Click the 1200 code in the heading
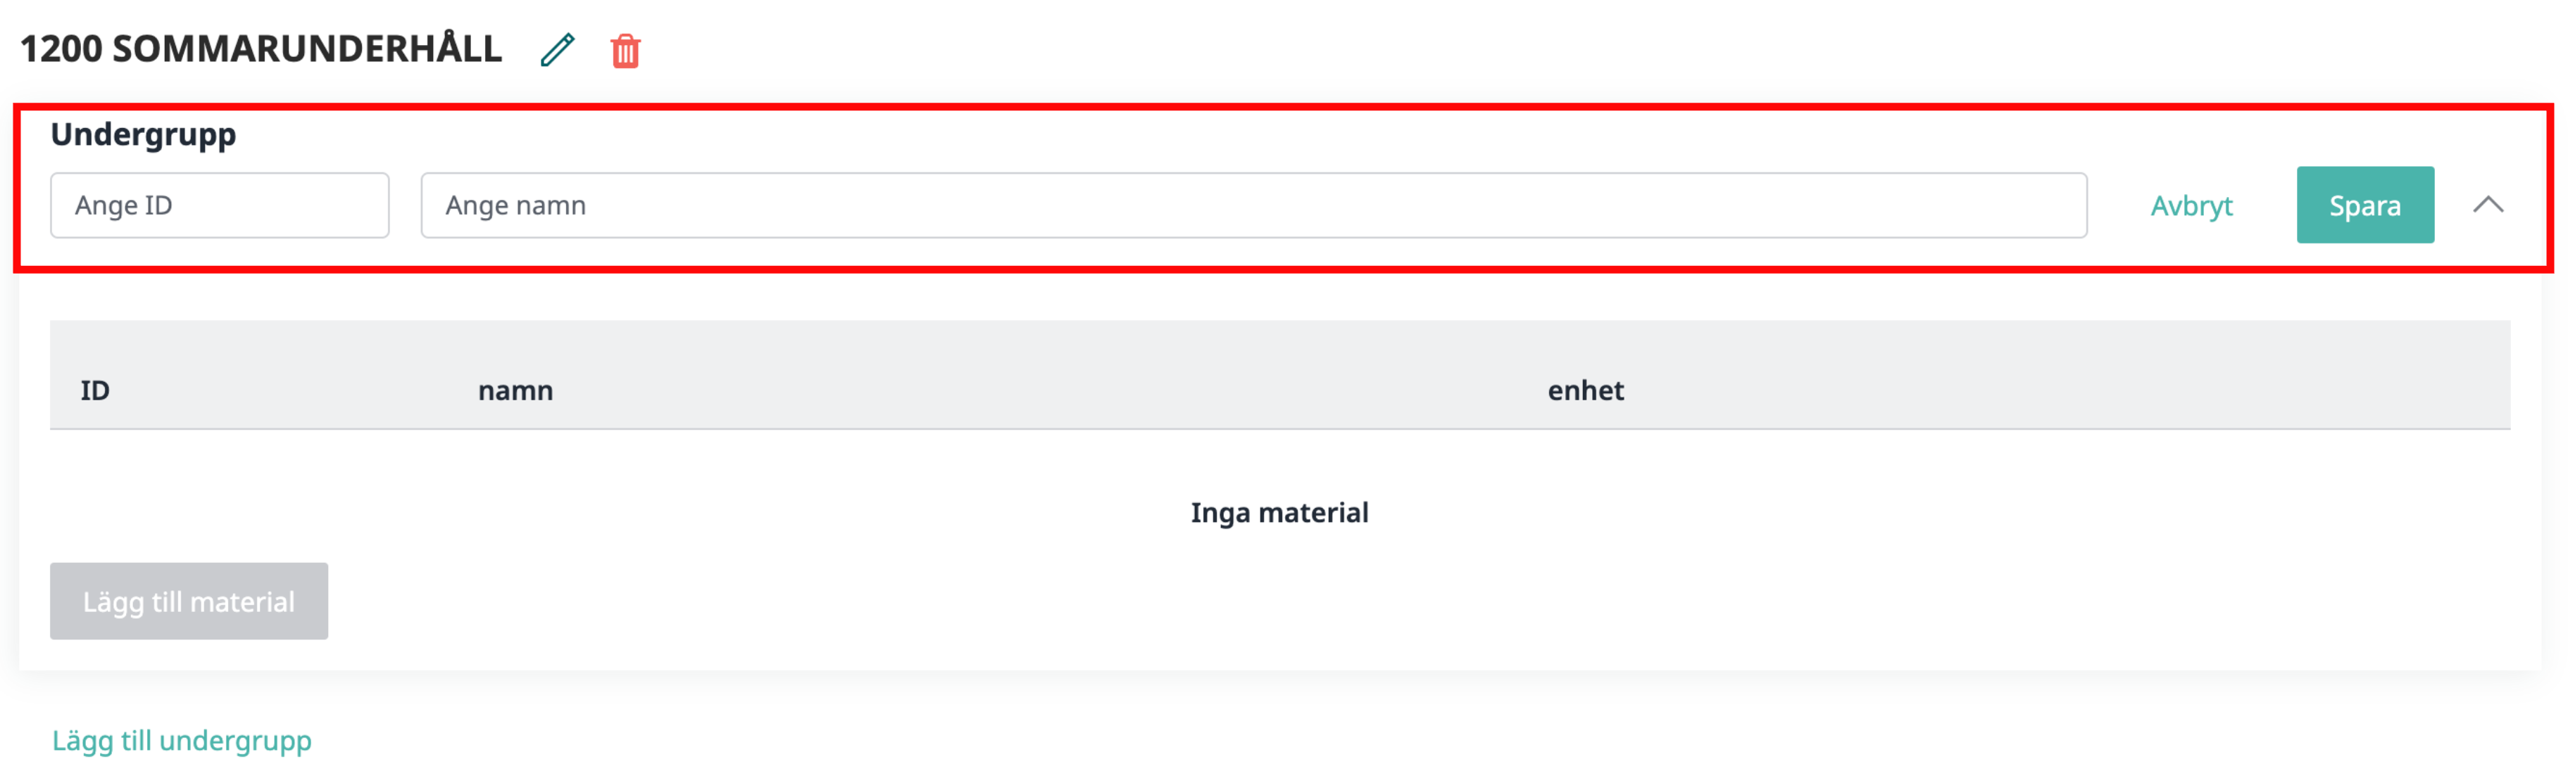Viewport: 2568px width, 771px height. tap(61, 49)
